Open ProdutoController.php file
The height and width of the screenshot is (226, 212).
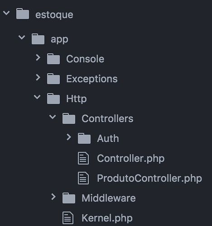tap(149, 179)
